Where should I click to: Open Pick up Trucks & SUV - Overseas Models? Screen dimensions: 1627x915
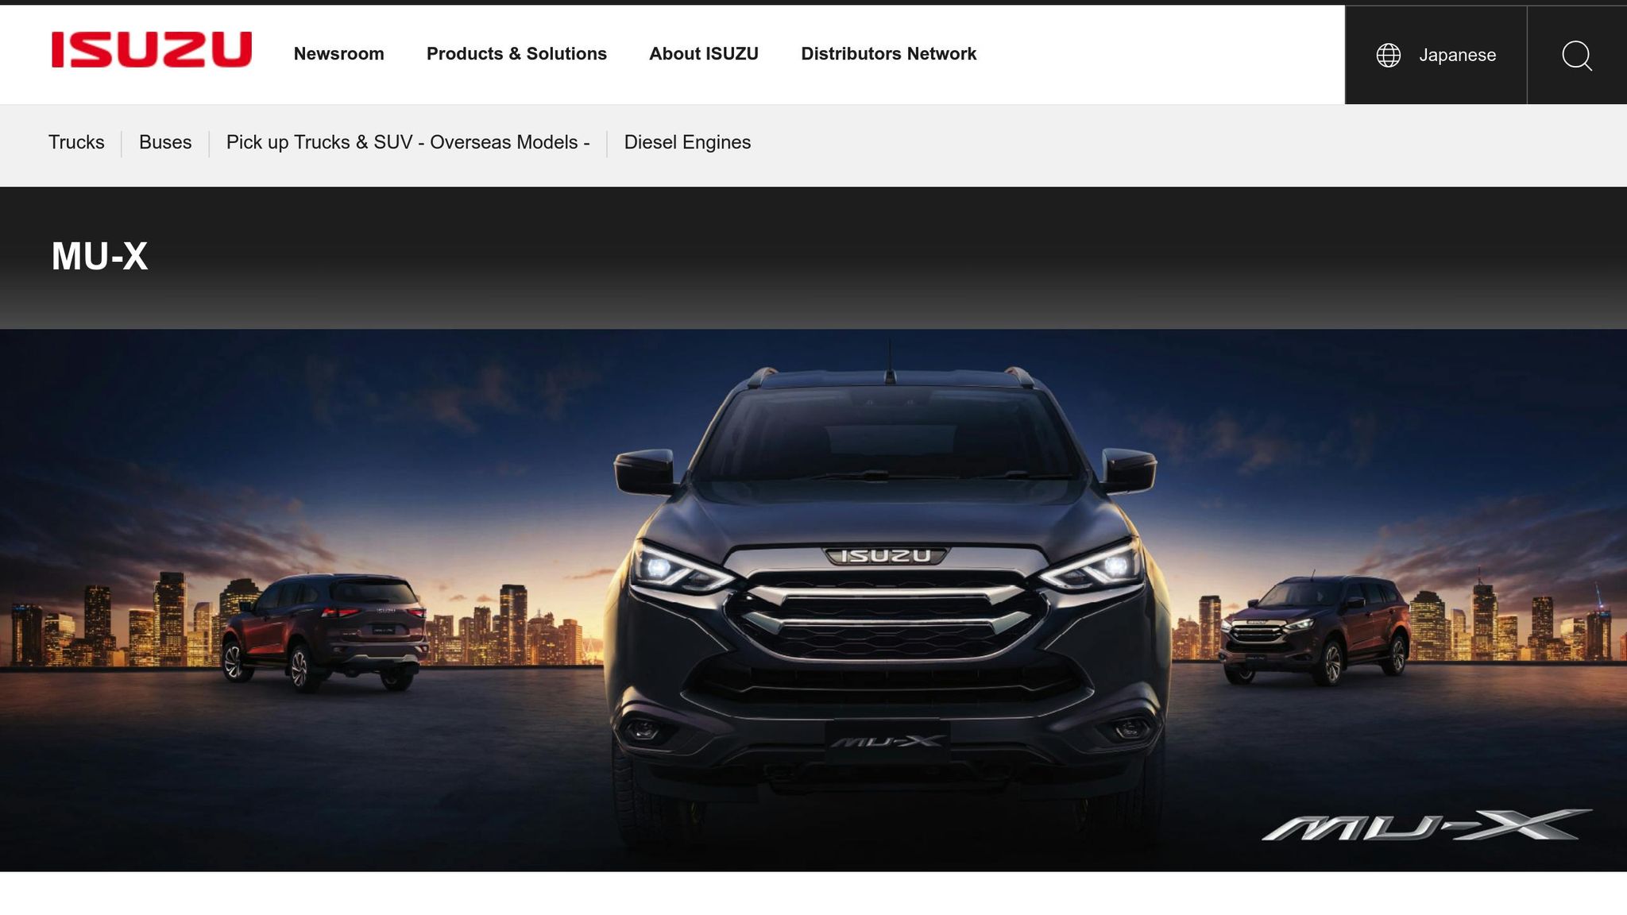point(408,142)
